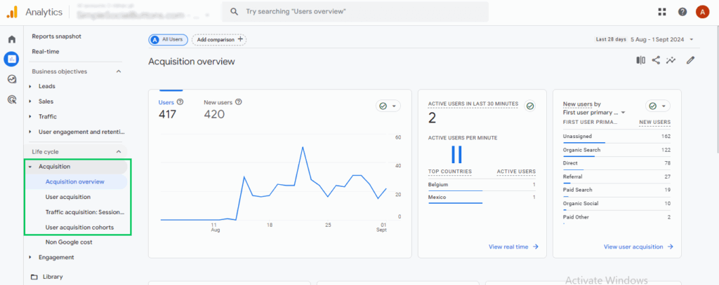Viewport: 719px width, 285px height.
Task: Click the All Users comparison chip
Action: (x=168, y=40)
